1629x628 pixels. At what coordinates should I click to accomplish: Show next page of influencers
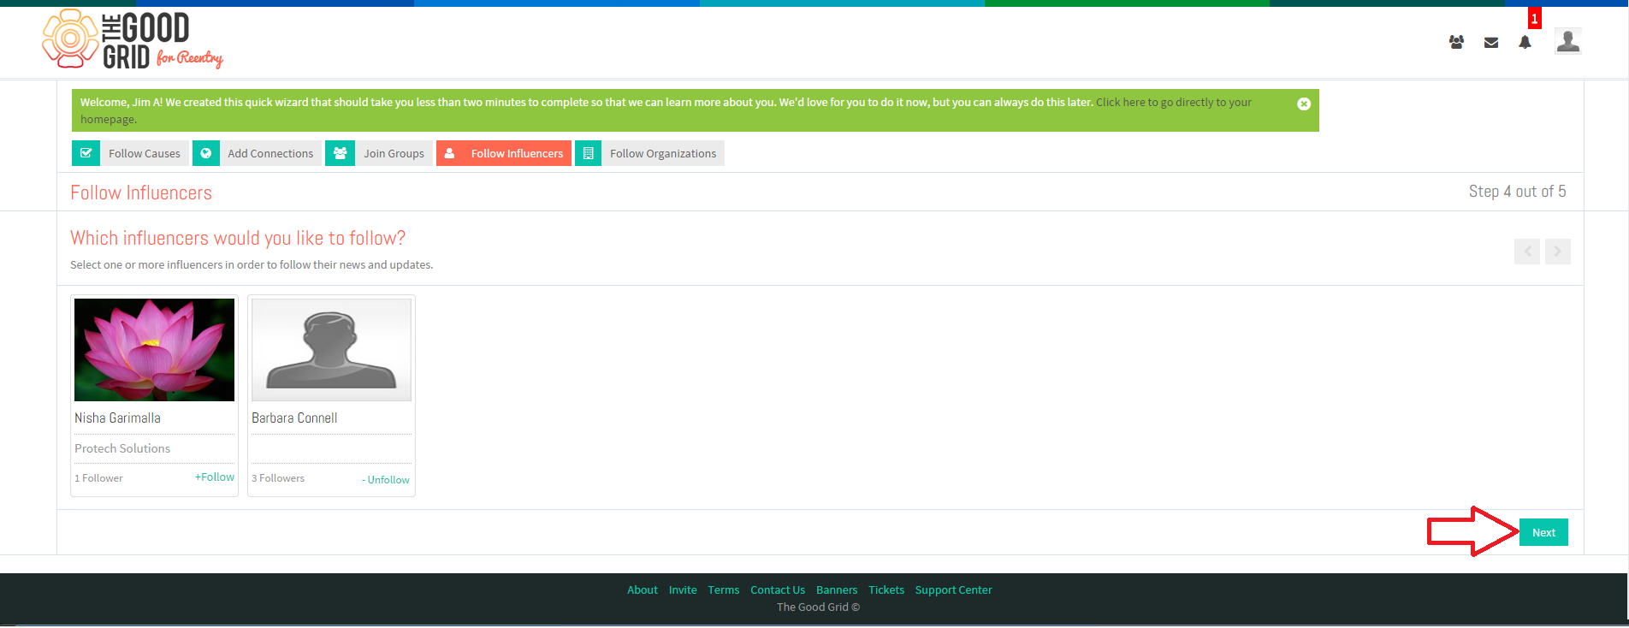(x=1558, y=252)
